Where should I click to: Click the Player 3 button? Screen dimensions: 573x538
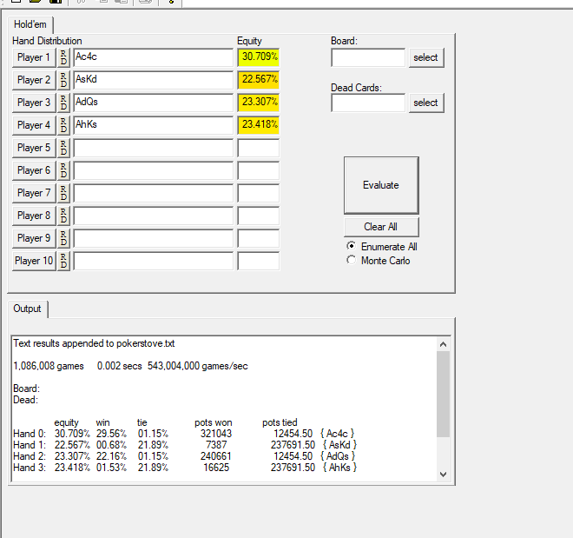pyautogui.click(x=34, y=103)
